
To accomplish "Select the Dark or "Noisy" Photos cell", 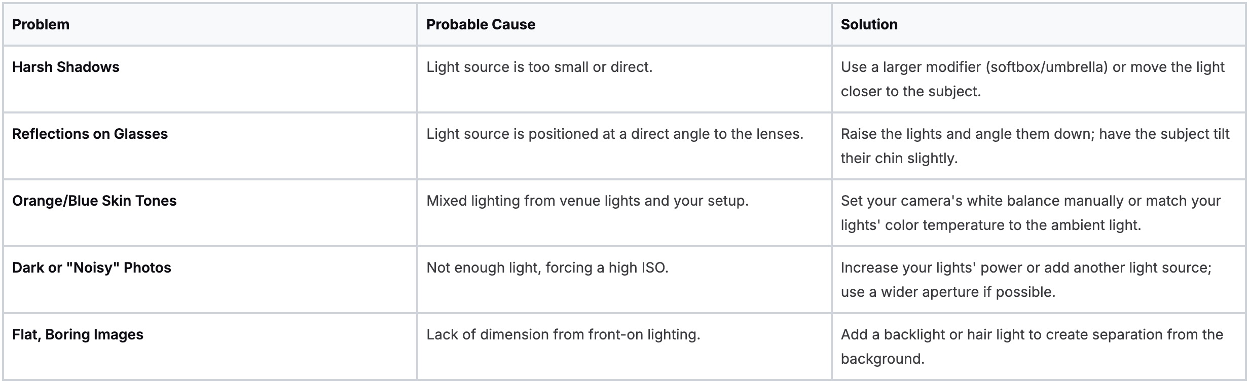I will click(x=92, y=267).
